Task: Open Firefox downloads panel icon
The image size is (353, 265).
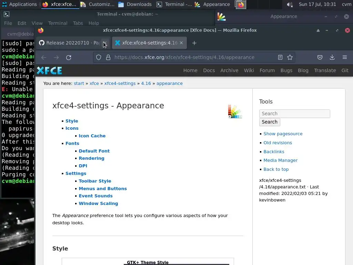Action: pyautogui.click(x=332, y=57)
